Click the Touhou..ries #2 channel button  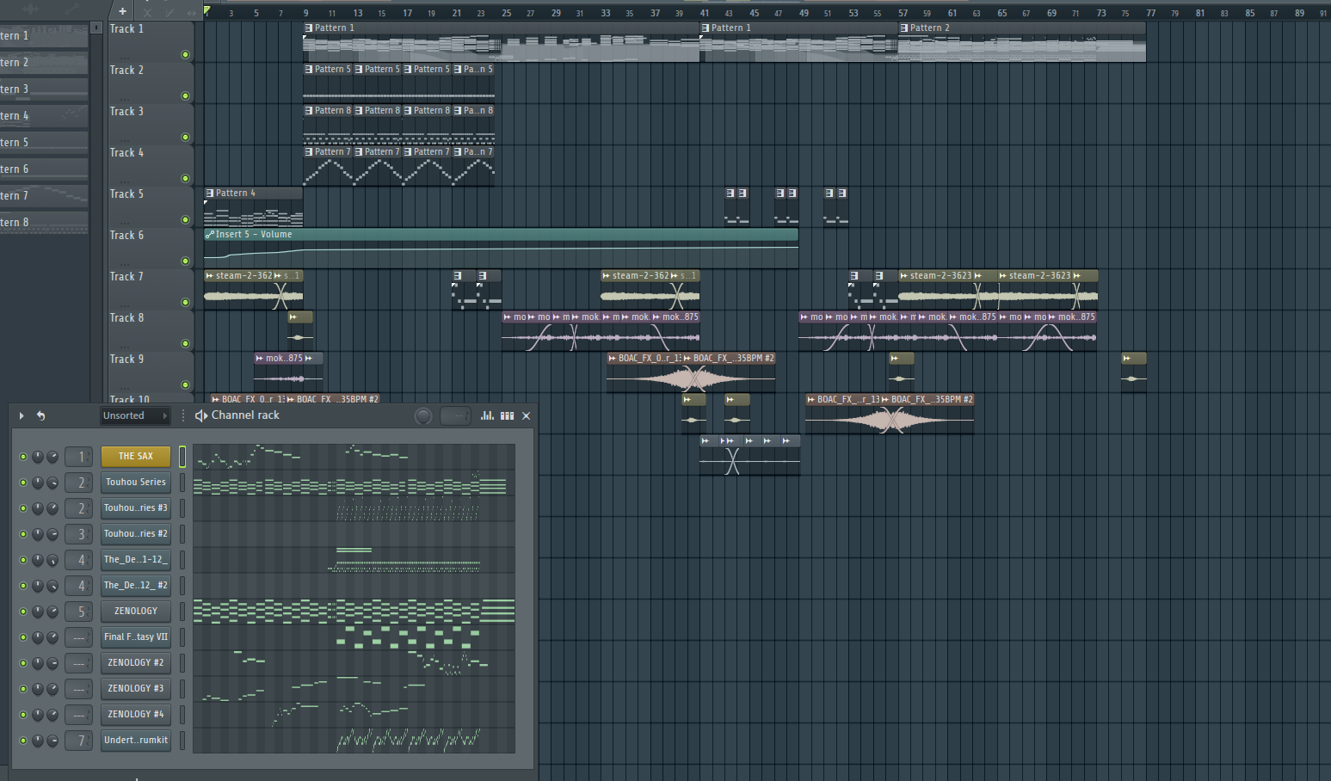136,534
